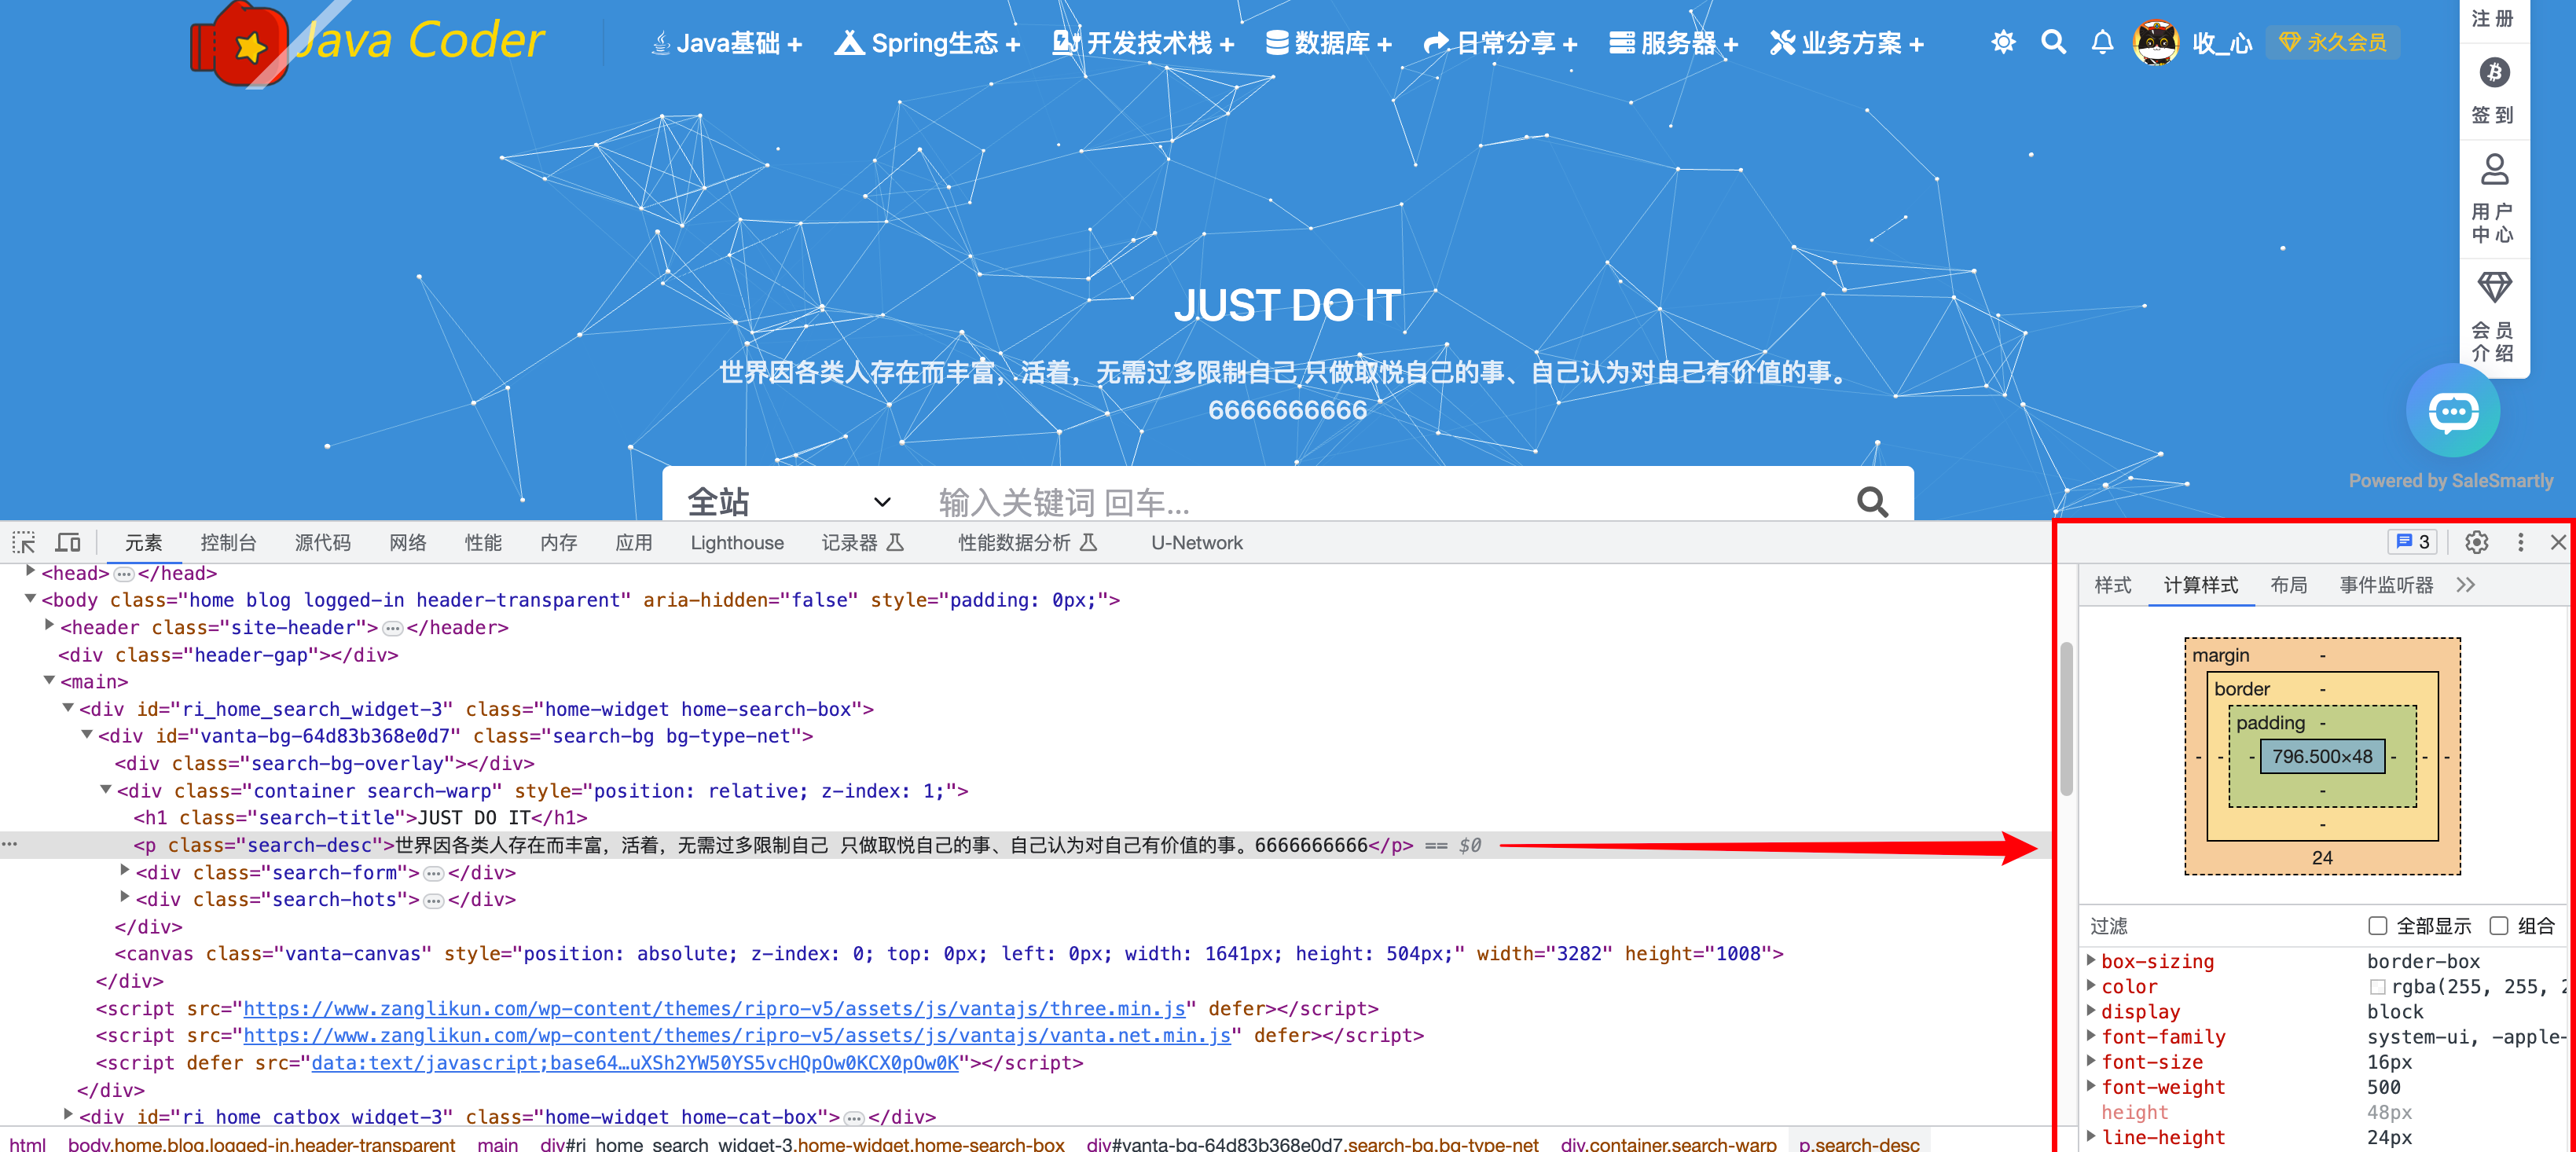The height and width of the screenshot is (1152, 2576).
Task: Click the color property's white swatch
Action: tap(2377, 986)
